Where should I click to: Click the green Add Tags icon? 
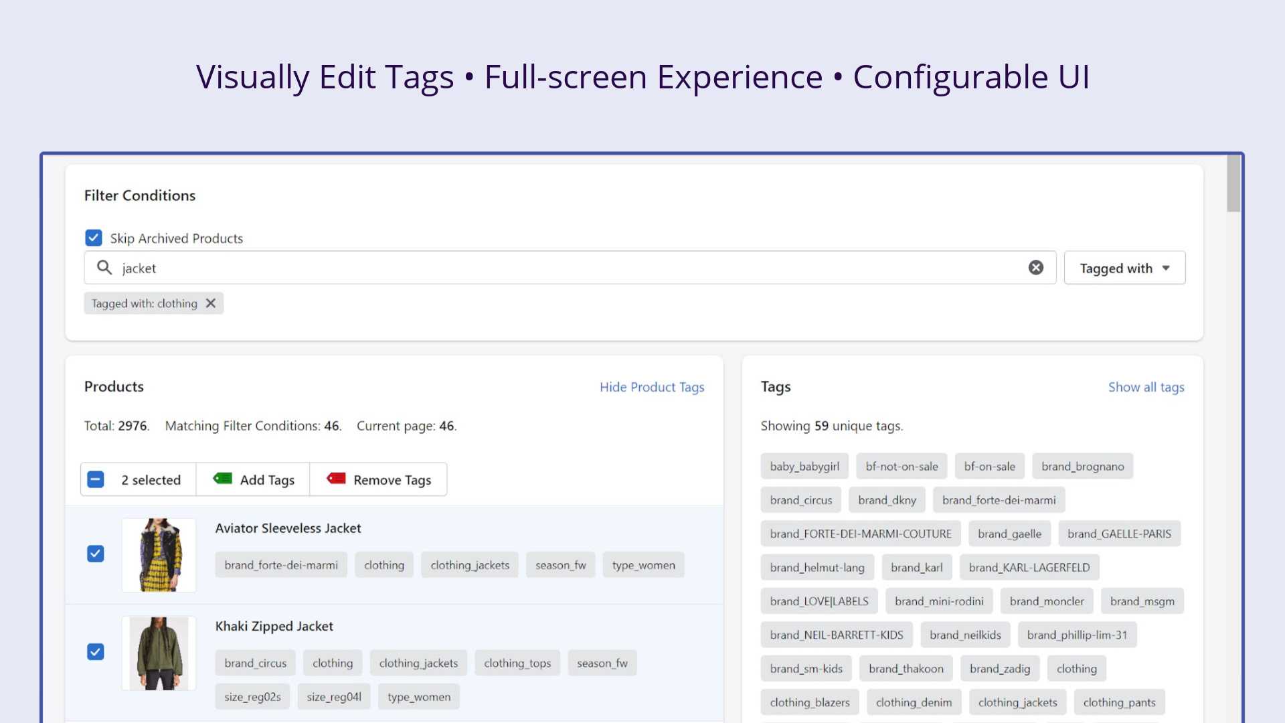tap(222, 479)
